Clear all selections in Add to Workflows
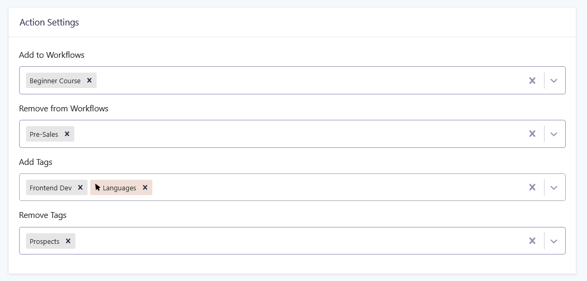This screenshot has height=281, width=587. pyautogui.click(x=532, y=81)
